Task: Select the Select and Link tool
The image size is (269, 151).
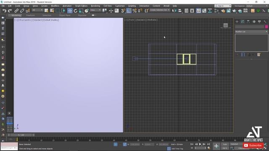Action: point(16,11)
